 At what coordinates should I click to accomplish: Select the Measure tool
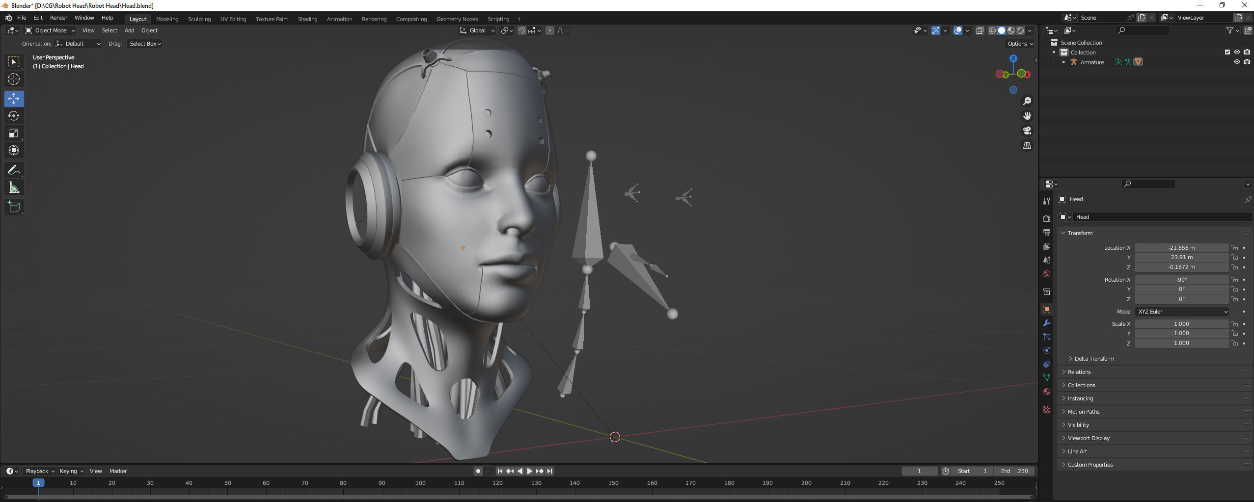(x=14, y=187)
